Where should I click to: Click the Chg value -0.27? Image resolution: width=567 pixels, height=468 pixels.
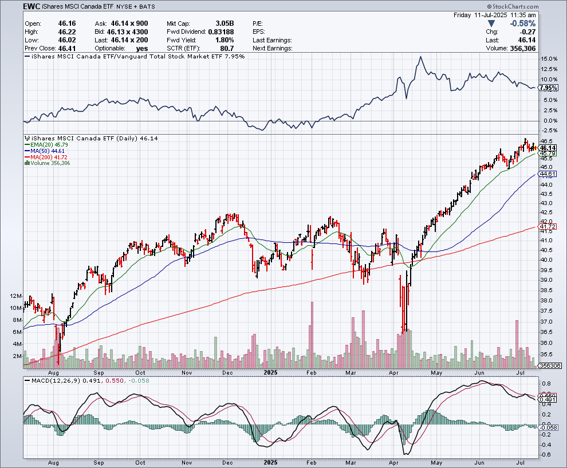[x=527, y=32]
